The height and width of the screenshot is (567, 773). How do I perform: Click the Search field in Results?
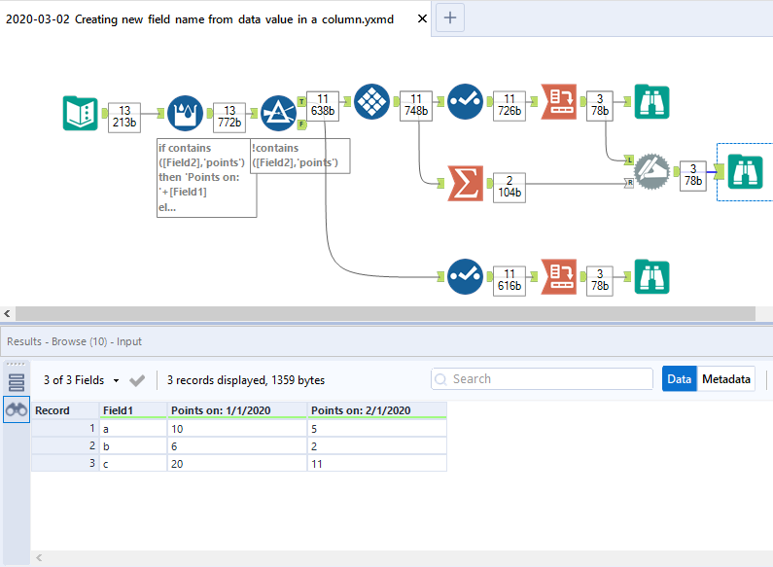pyautogui.click(x=542, y=379)
